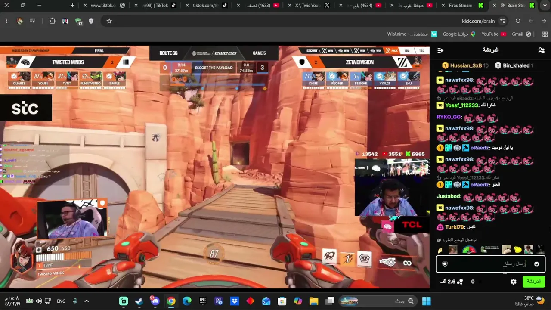The image size is (551, 310).
Task: Open the media controls toolbar icon
Action: coord(33,21)
